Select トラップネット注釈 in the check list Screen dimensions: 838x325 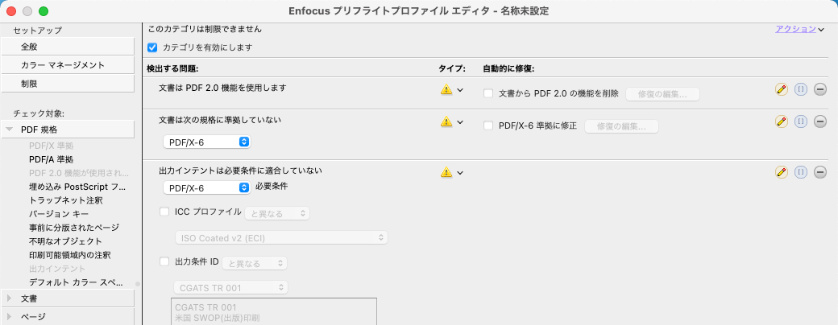tap(65, 200)
